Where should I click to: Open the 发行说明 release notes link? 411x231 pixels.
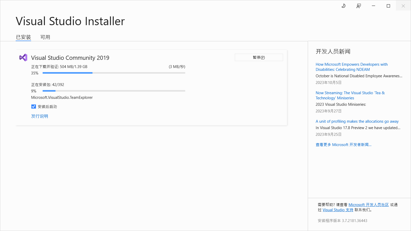coord(40,116)
